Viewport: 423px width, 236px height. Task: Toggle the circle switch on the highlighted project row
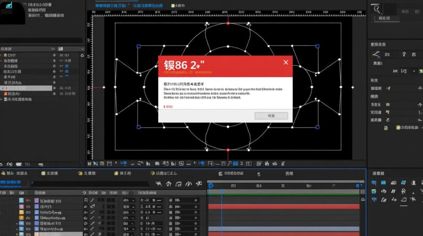point(54,88)
